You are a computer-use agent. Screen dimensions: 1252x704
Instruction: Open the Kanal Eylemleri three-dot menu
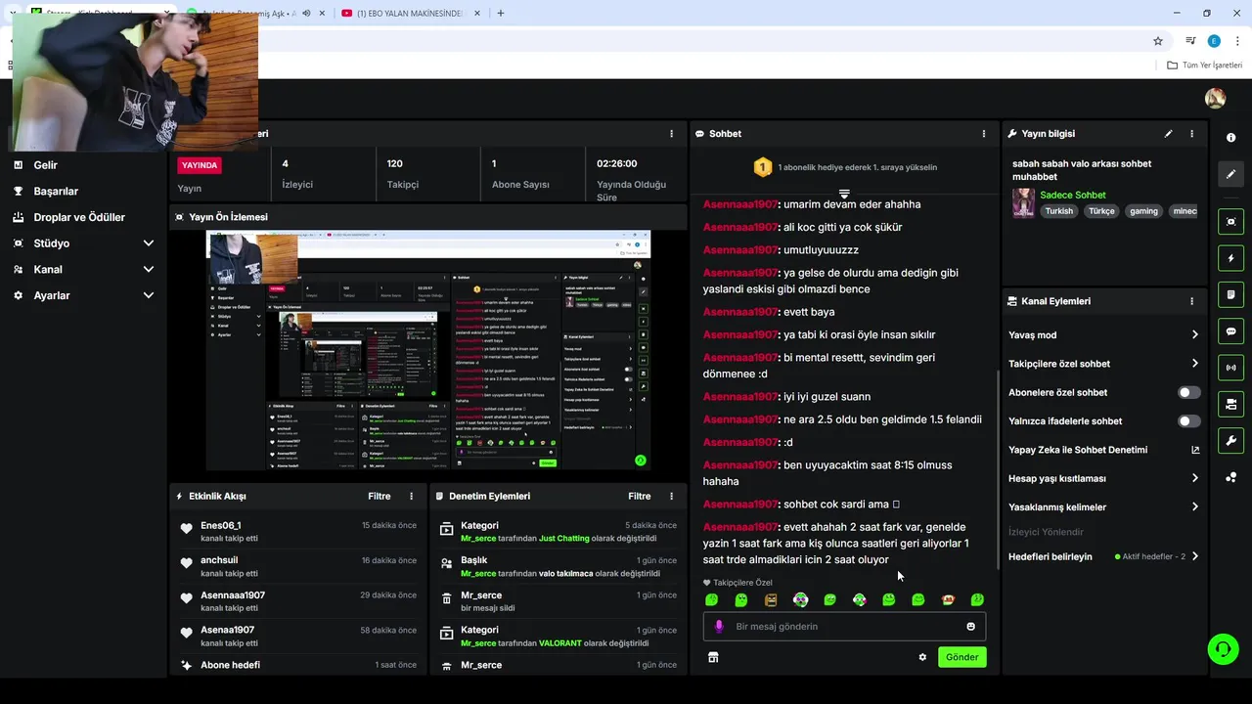(1191, 301)
